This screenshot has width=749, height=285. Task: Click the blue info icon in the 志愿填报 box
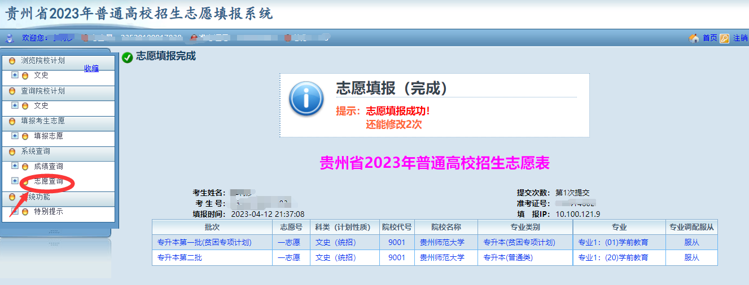tap(306, 99)
